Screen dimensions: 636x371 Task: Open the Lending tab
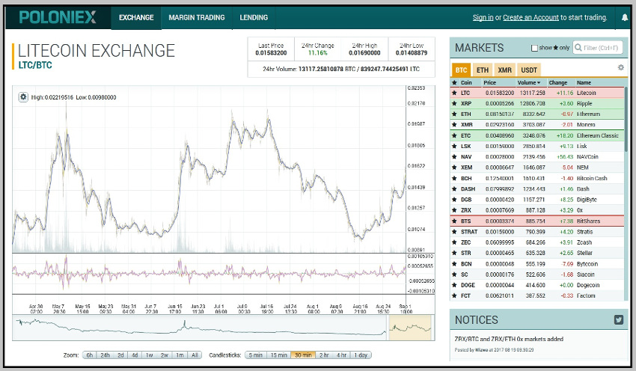tap(254, 17)
